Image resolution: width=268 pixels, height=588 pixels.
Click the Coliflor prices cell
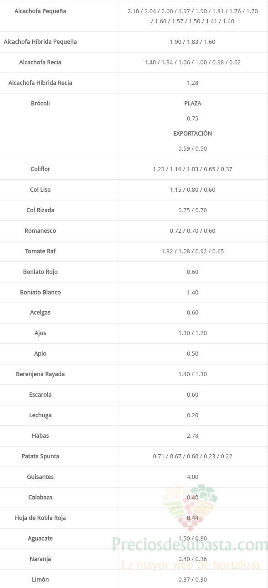(193, 169)
